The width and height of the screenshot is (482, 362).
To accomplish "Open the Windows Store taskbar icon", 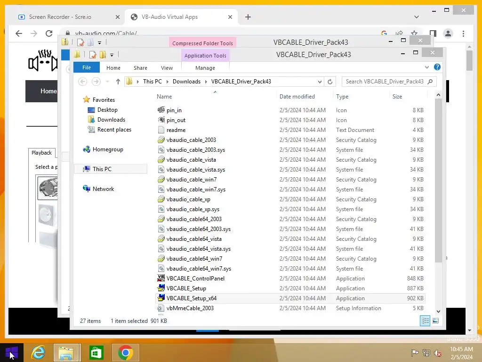I will point(96,353).
